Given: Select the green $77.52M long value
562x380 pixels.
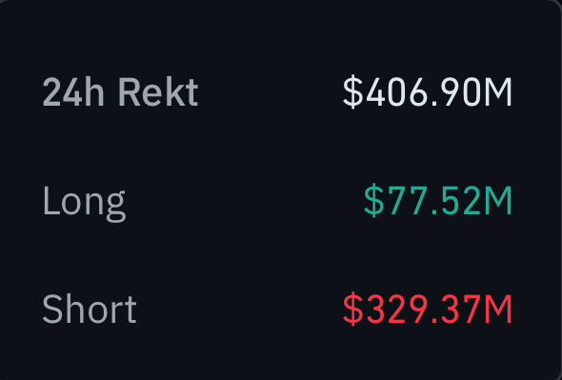Looking at the screenshot, I should [x=438, y=200].
